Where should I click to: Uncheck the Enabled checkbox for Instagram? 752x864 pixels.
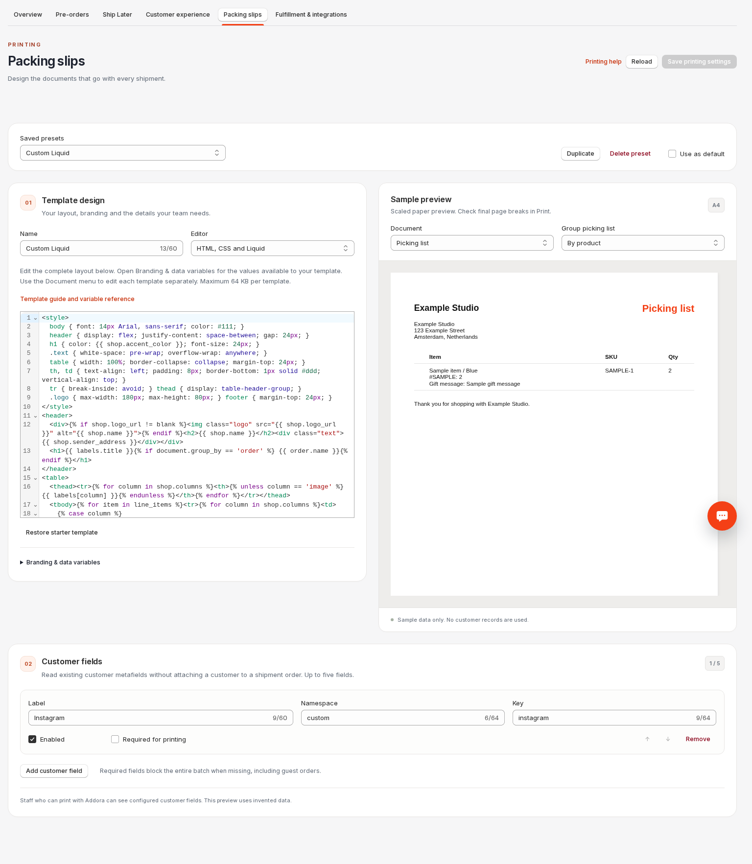32,739
